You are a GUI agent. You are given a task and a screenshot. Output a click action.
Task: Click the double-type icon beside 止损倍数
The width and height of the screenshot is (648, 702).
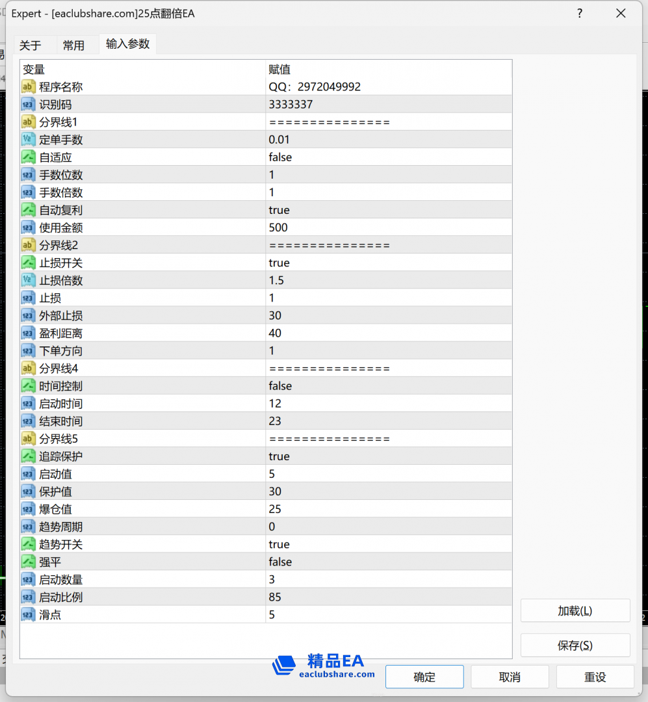tap(28, 280)
